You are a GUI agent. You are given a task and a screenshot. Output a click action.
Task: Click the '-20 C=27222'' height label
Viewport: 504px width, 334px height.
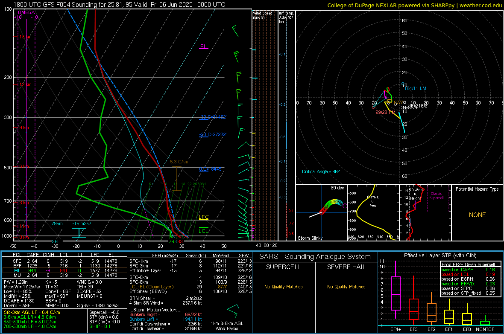pos(213,134)
